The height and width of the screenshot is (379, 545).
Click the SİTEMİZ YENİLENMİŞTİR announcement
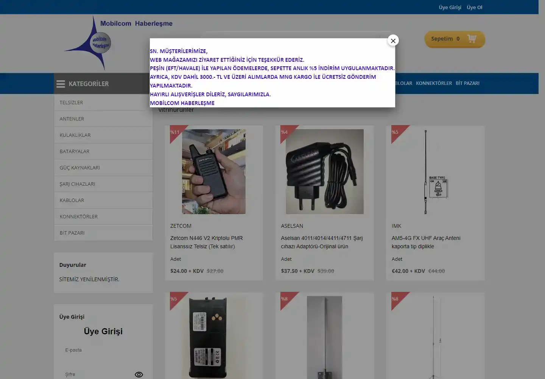[x=89, y=279]
